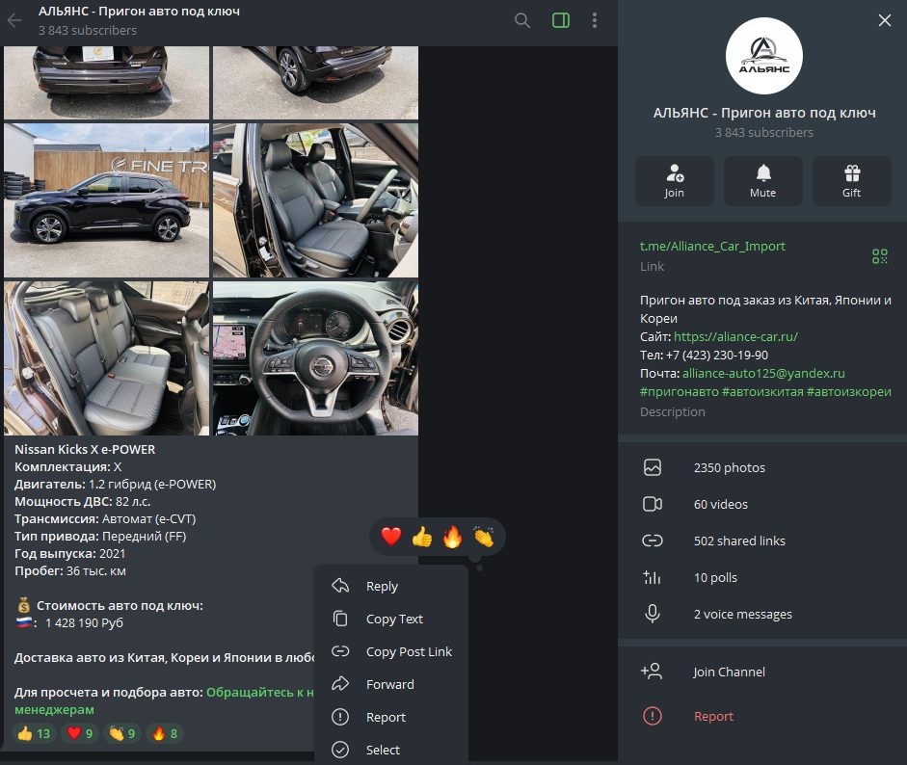Show the channel QR code icon
Screen dimensions: 907x765
[879, 256]
